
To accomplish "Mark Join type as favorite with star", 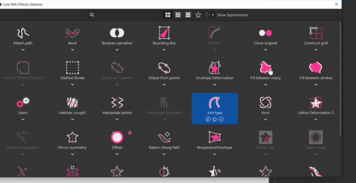I will click(215, 119).
